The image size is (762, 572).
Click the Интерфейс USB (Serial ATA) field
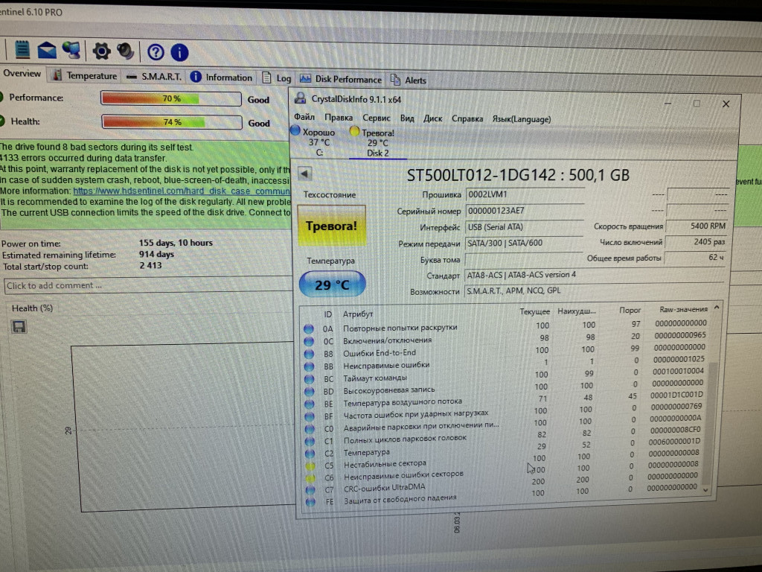click(525, 227)
